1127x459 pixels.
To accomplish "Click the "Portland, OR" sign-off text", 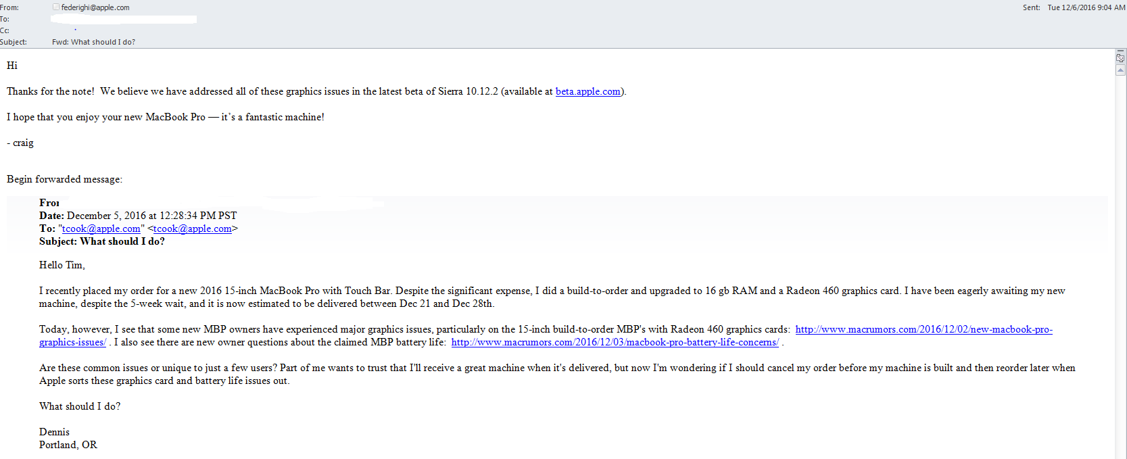I will tap(68, 445).
